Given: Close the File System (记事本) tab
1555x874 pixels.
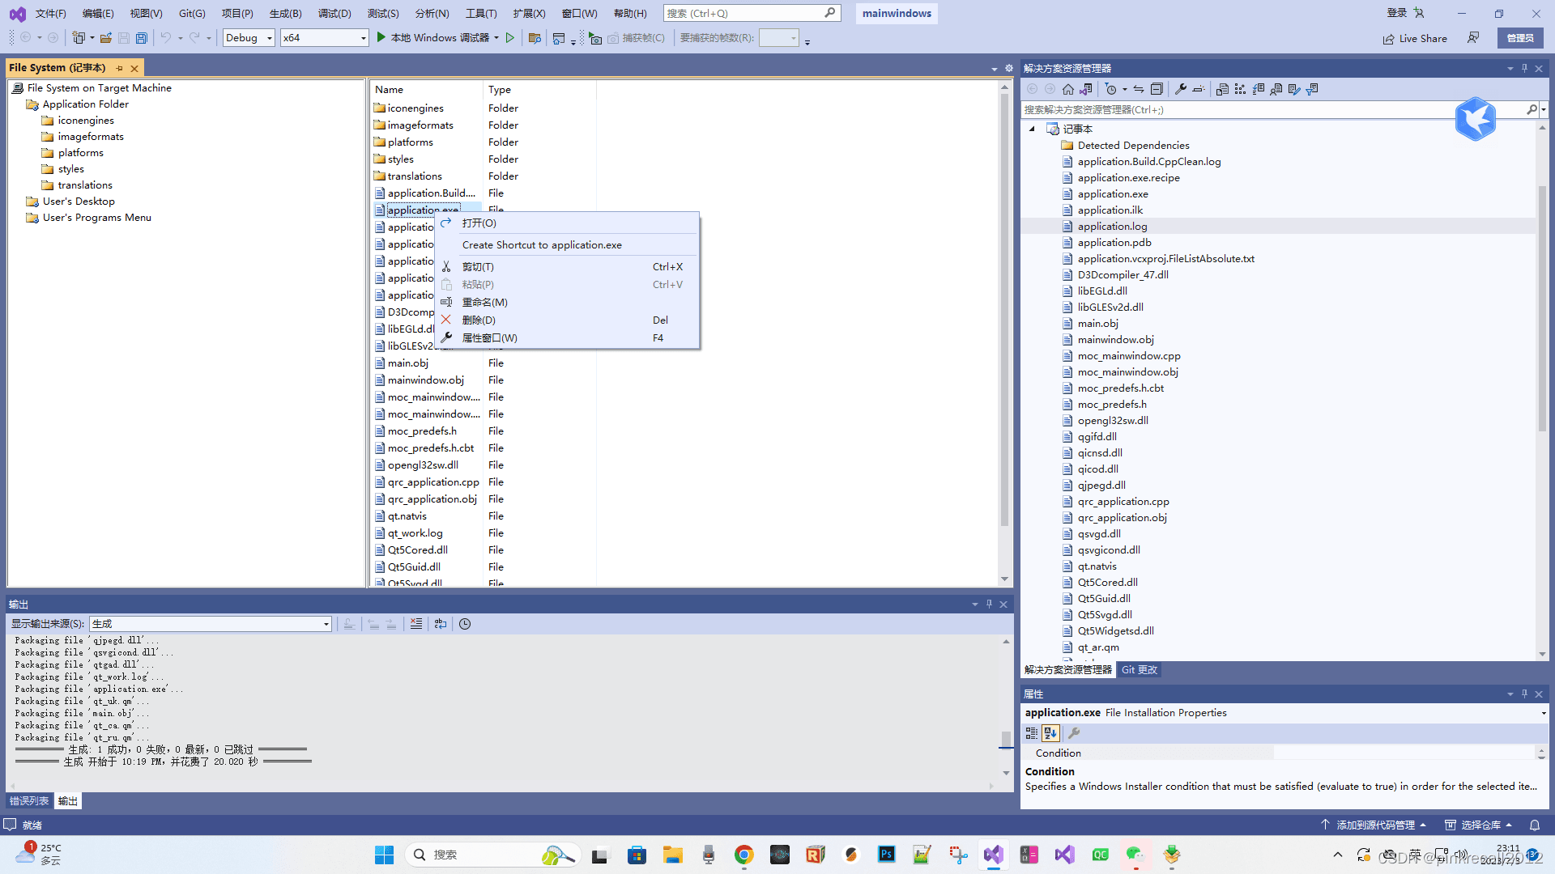Looking at the screenshot, I should click(x=134, y=68).
